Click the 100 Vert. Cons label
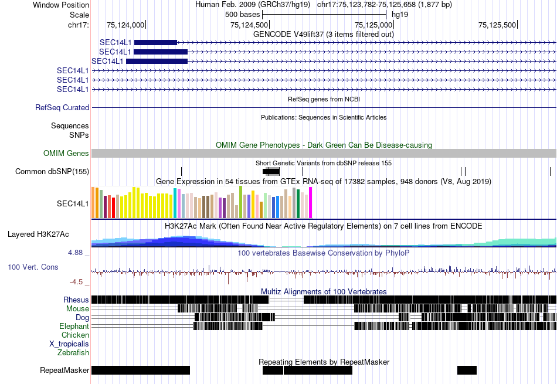557x384 pixels. point(33,267)
